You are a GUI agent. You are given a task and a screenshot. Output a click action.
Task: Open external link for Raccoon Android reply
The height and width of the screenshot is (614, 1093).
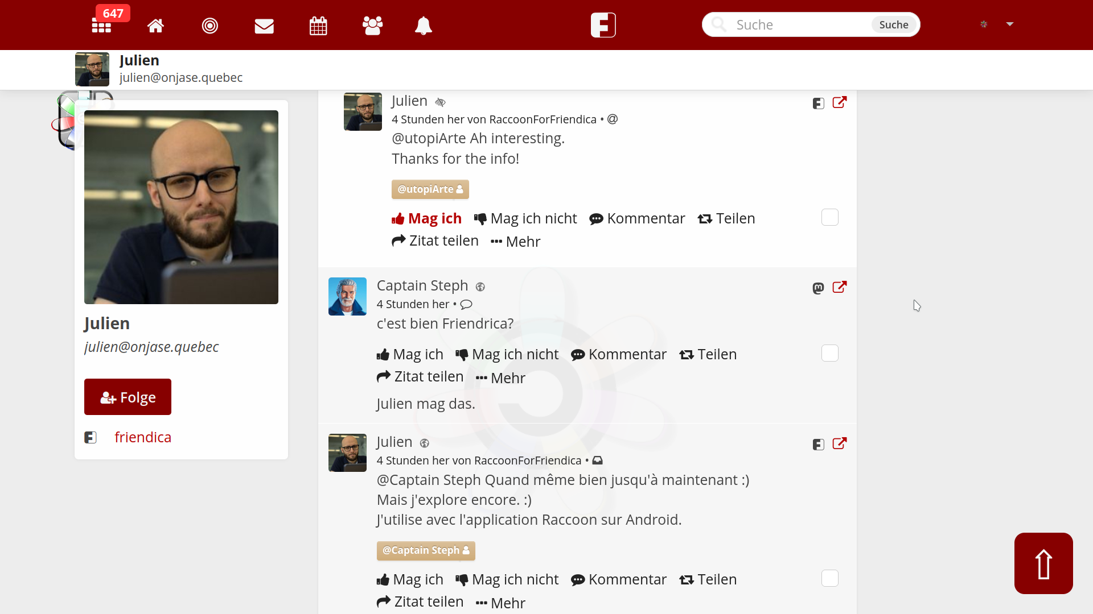tap(840, 443)
